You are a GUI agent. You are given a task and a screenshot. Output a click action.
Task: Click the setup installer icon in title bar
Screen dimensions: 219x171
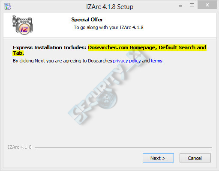tap(8, 6)
